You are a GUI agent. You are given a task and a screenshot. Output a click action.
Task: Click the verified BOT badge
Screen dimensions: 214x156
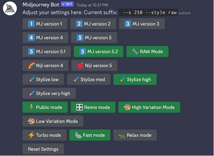pos(67,4)
